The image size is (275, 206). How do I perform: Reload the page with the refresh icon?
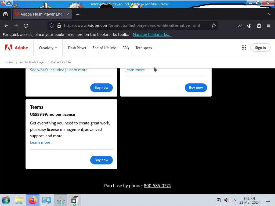pyautogui.click(x=26, y=25)
